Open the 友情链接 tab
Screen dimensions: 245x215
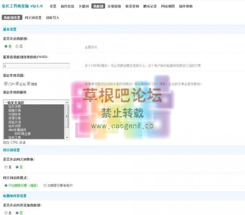[x=114, y=6]
